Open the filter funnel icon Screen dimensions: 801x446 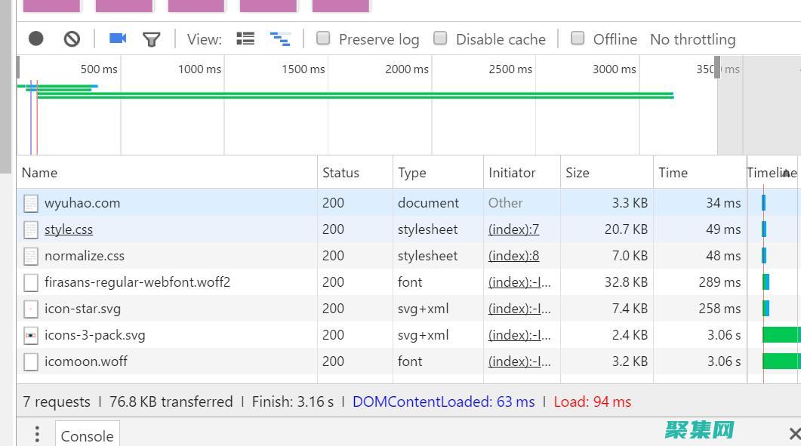pos(152,39)
